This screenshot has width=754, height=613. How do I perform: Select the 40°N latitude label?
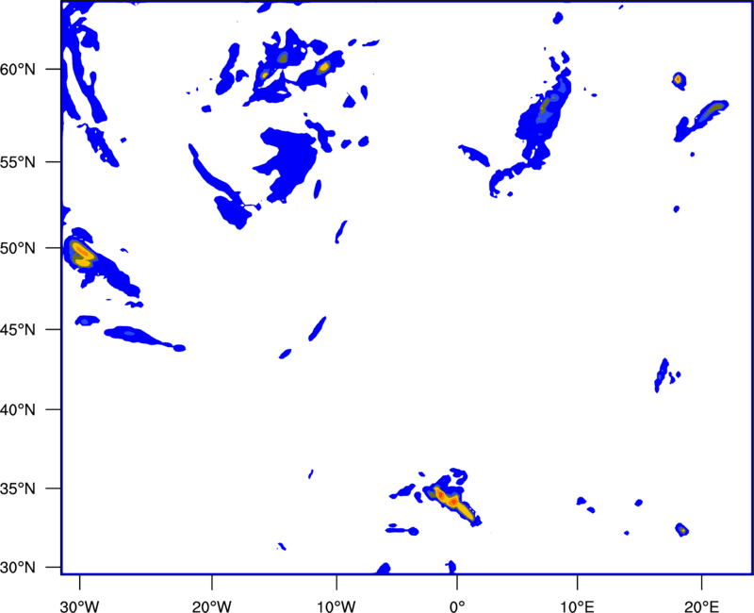click(18, 410)
